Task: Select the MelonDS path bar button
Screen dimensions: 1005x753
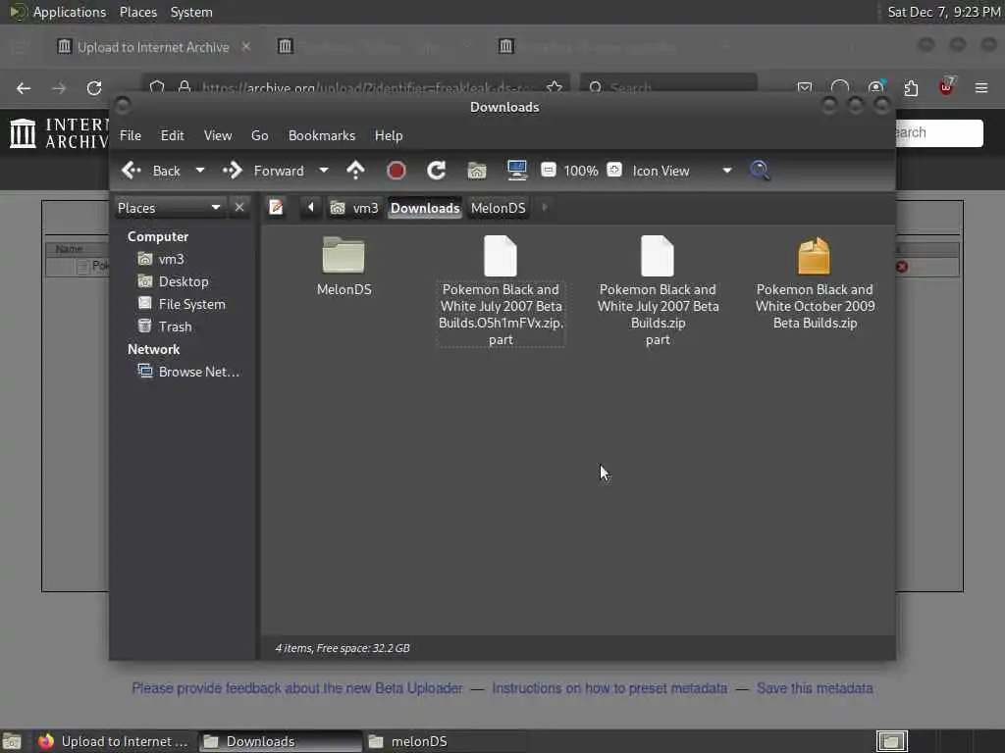Action: click(498, 208)
